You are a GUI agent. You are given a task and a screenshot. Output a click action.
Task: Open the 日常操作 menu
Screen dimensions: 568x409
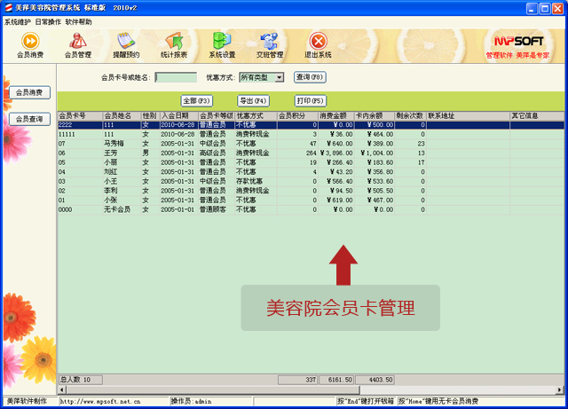click(x=48, y=21)
